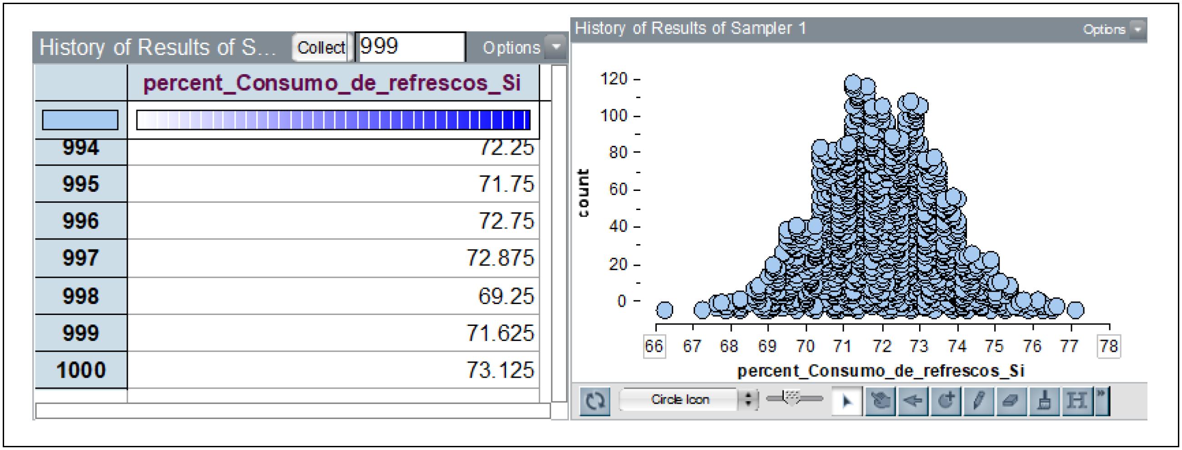Open the Circle Icon style dropdown

tap(687, 400)
